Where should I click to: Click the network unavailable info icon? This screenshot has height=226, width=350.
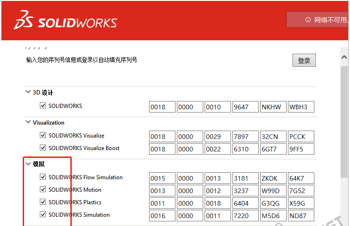308,20
